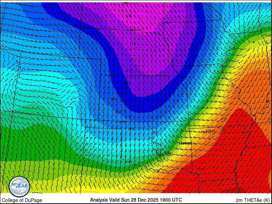Viewport: 272px width, 204px height.
Task: Click the "Analysis Valid Sun 28 Dec 2025 1900 UTC" caption
Action: pyautogui.click(x=136, y=200)
